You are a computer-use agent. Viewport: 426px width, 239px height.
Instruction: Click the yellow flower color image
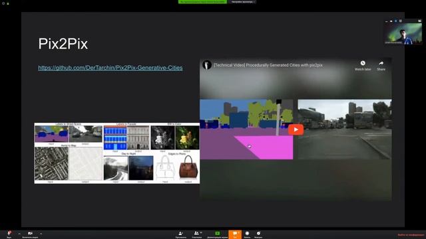(x=187, y=137)
